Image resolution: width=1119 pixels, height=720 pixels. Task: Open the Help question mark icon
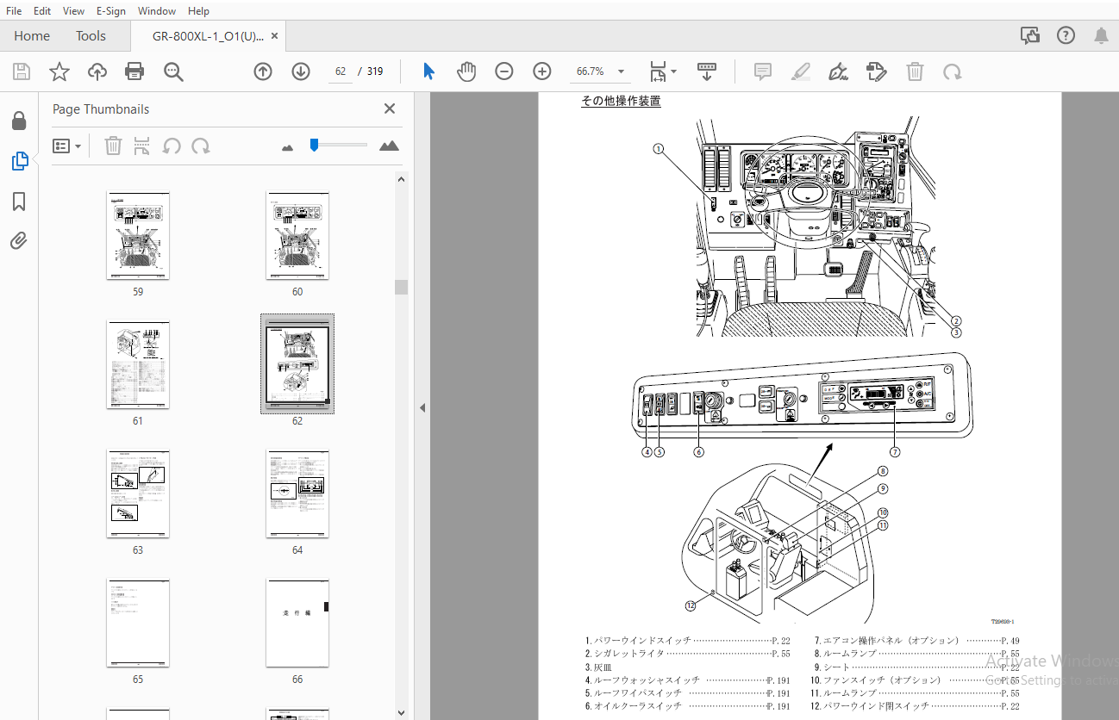pyautogui.click(x=1066, y=35)
